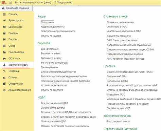Open Выплата зарплаты расходными ордерами

(x=64, y=76)
